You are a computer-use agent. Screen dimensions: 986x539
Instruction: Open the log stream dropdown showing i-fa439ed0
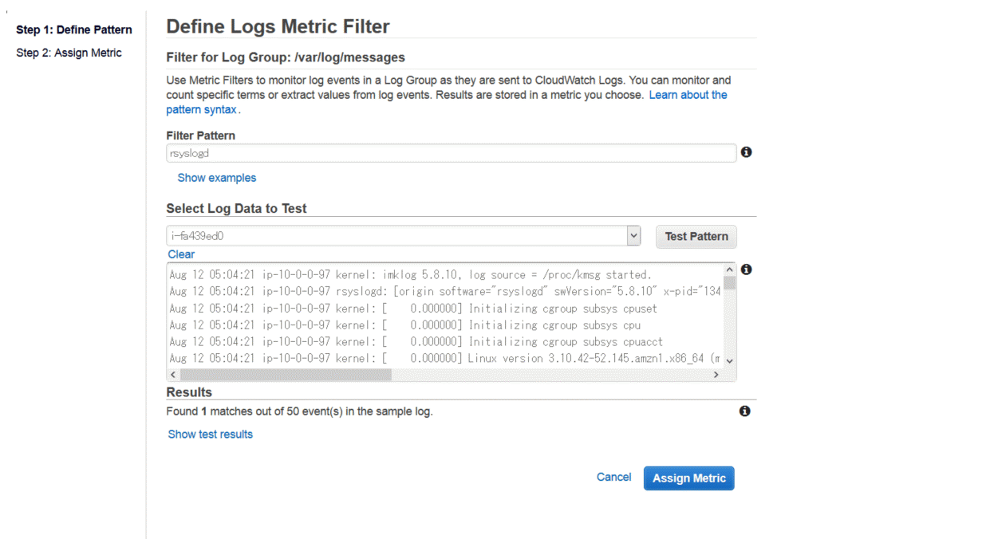pyautogui.click(x=404, y=236)
